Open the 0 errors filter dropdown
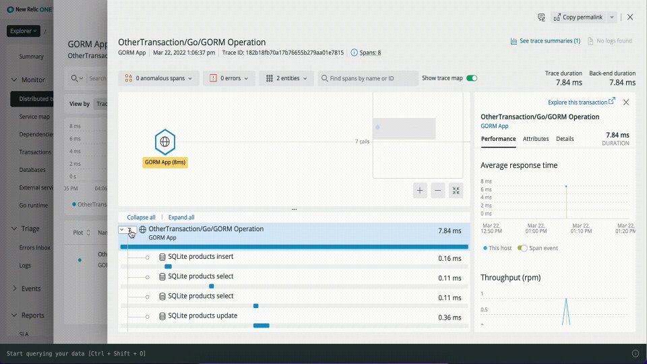Viewport: 647px width, 364px height. click(229, 78)
